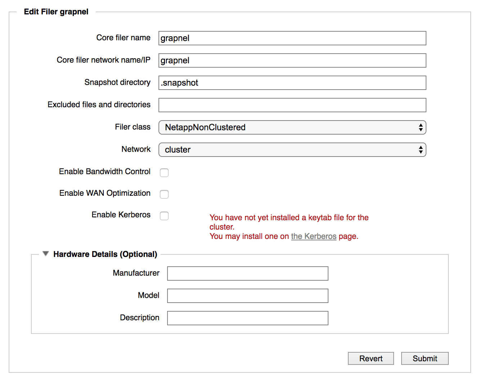479x380 pixels.
Task: Focus the Core filer name field
Action: pyautogui.click(x=292, y=38)
